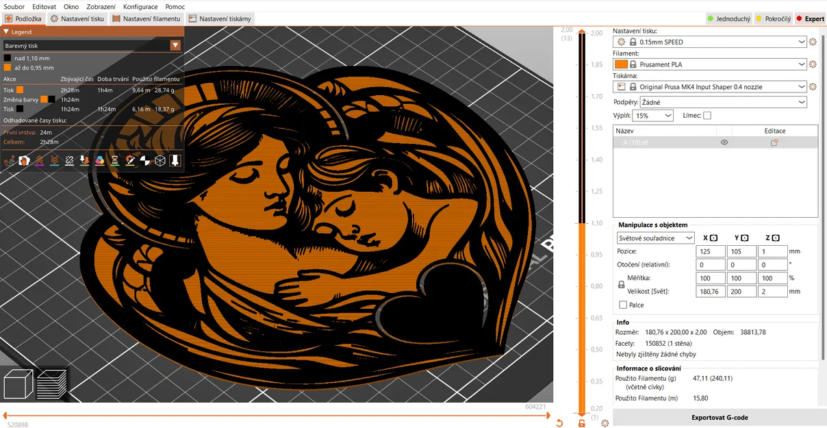
Task: Select Expert mode
Action: tap(810, 19)
